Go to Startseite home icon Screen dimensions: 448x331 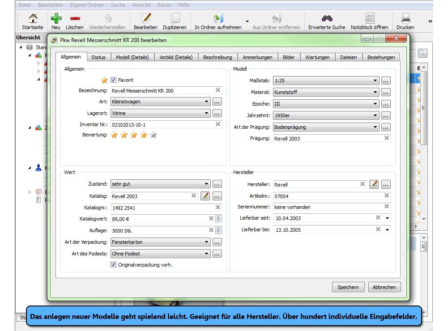tap(33, 18)
